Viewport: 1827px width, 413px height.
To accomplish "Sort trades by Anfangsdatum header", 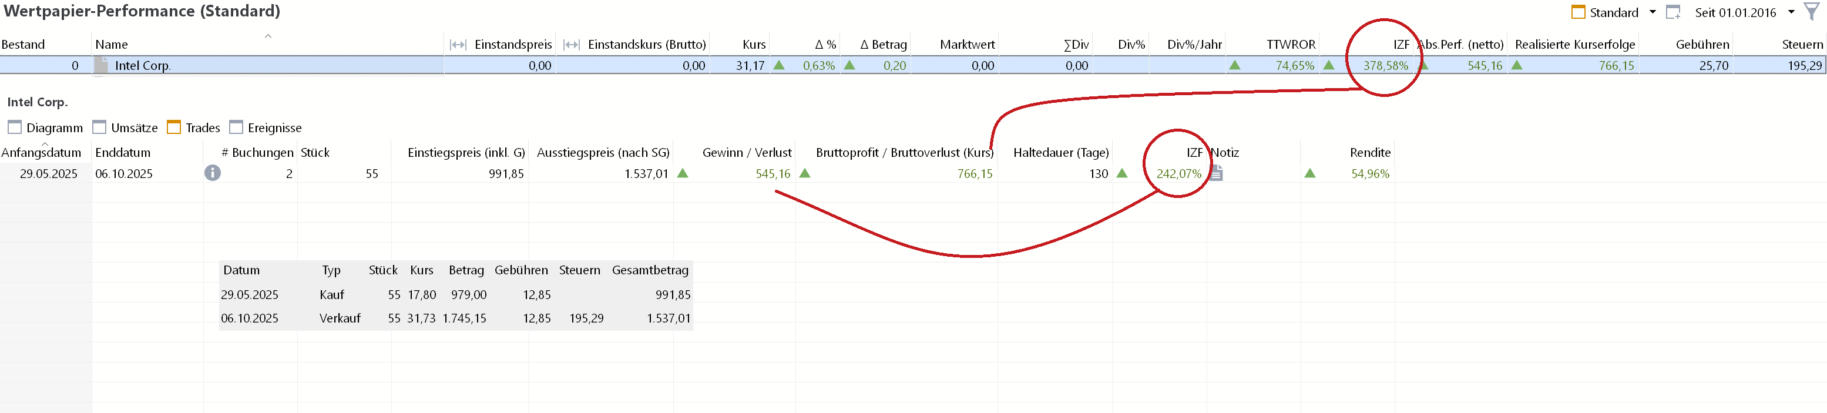I will [41, 153].
